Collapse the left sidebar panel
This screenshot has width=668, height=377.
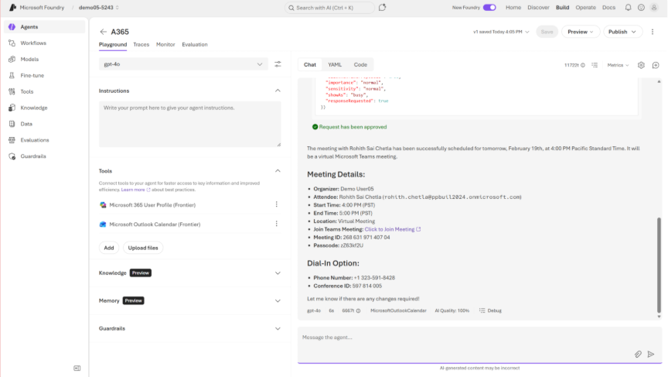pyautogui.click(x=77, y=368)
